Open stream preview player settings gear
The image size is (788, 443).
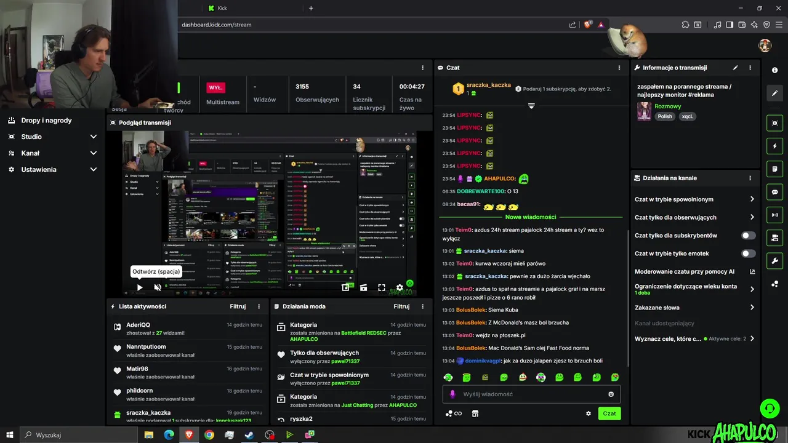(x=400, y=287)
